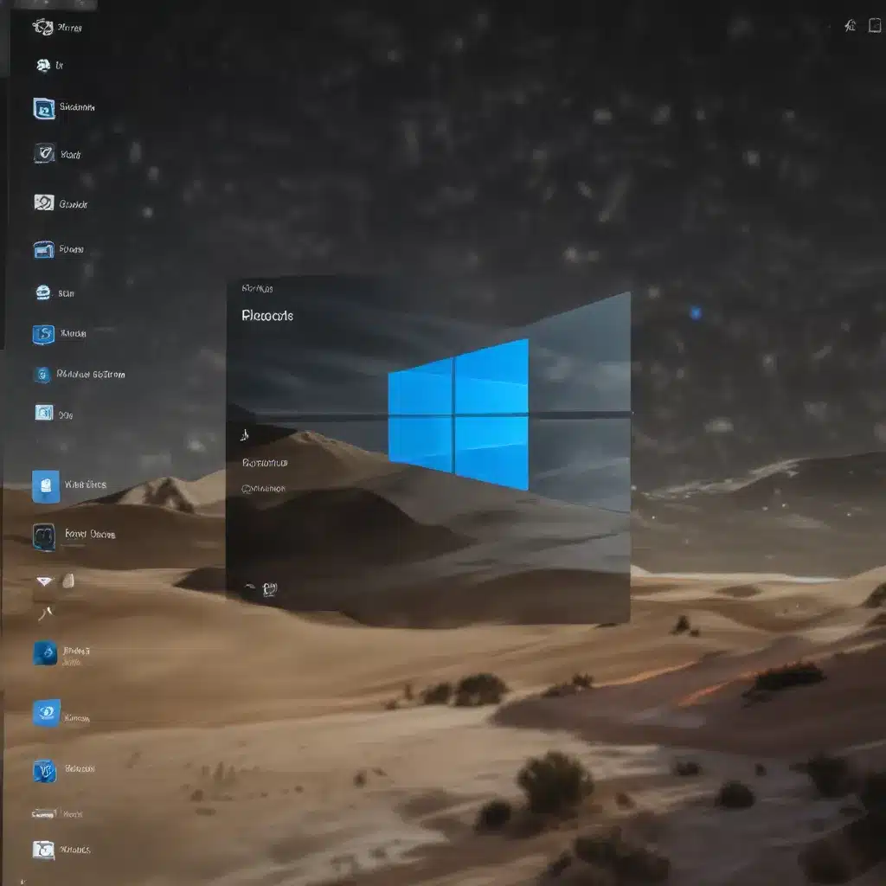
Task: Click the top-right icon left of the rectangular outline
Action: [850, 25]
